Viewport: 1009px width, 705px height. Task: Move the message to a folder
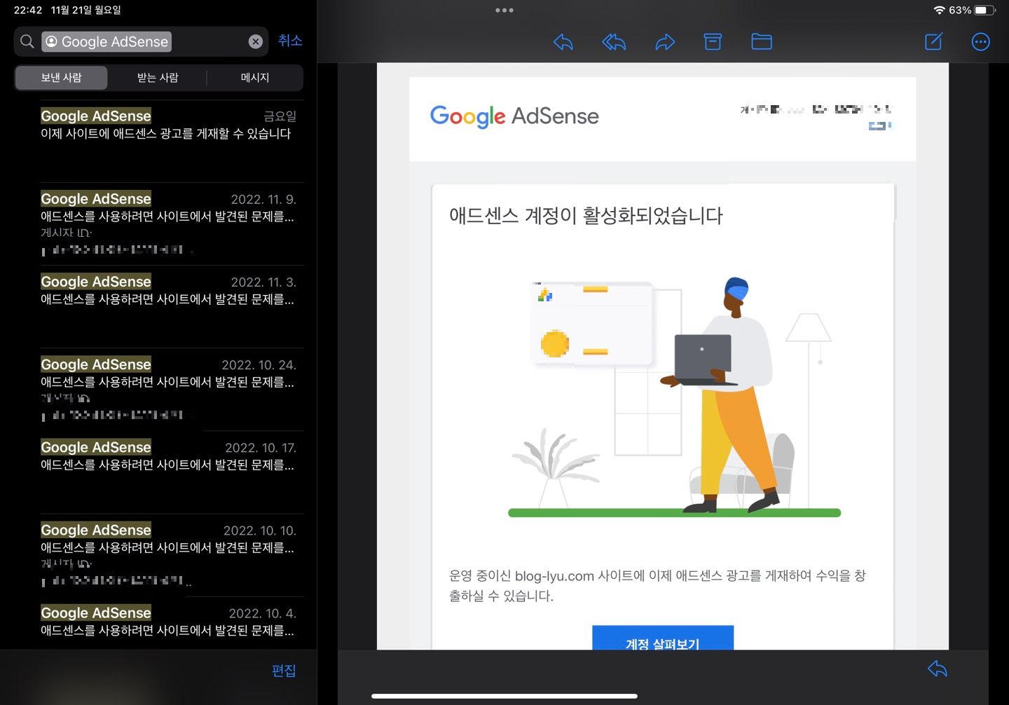(761, 42)
